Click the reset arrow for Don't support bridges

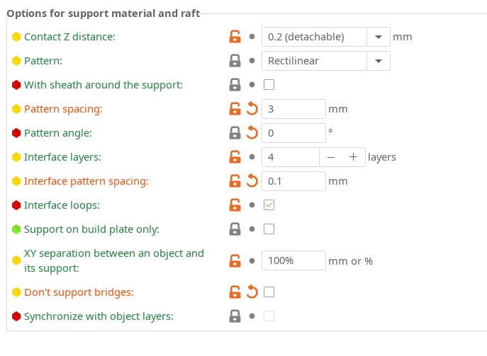(252, 292)
